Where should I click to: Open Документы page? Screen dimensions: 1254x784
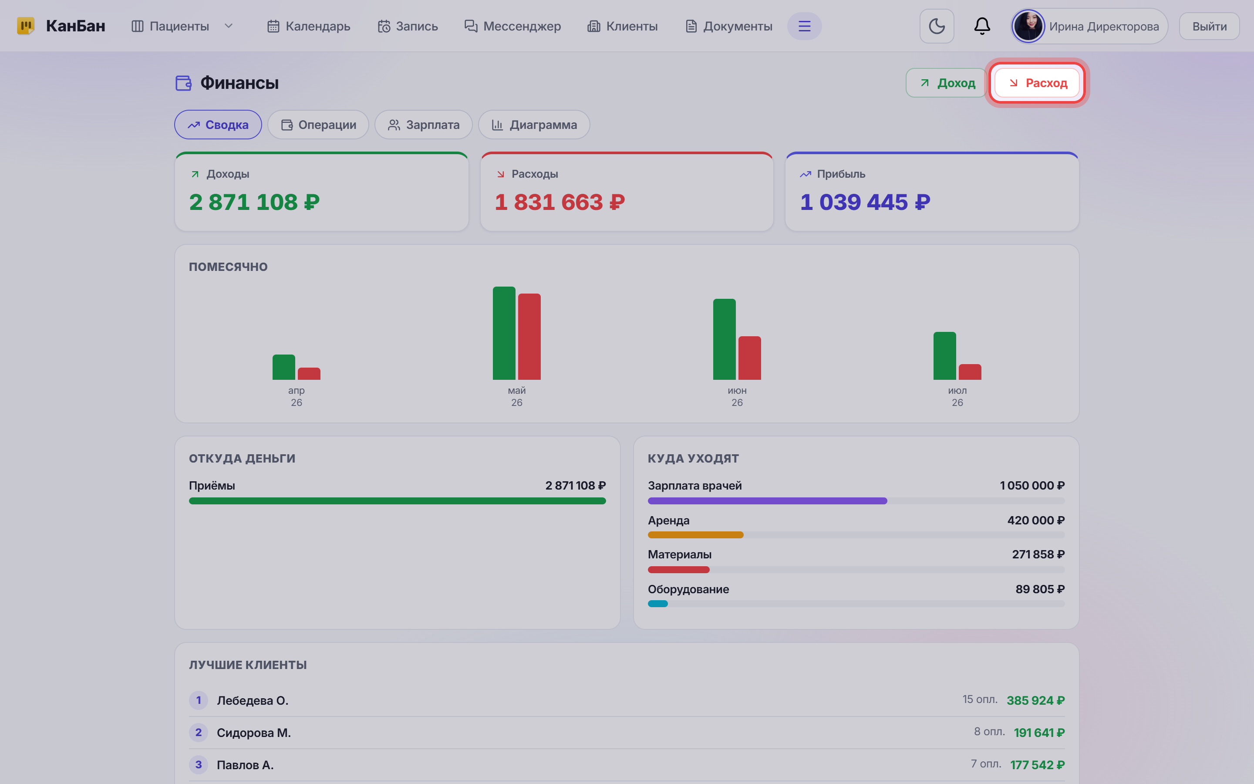(x=728, y=26)
